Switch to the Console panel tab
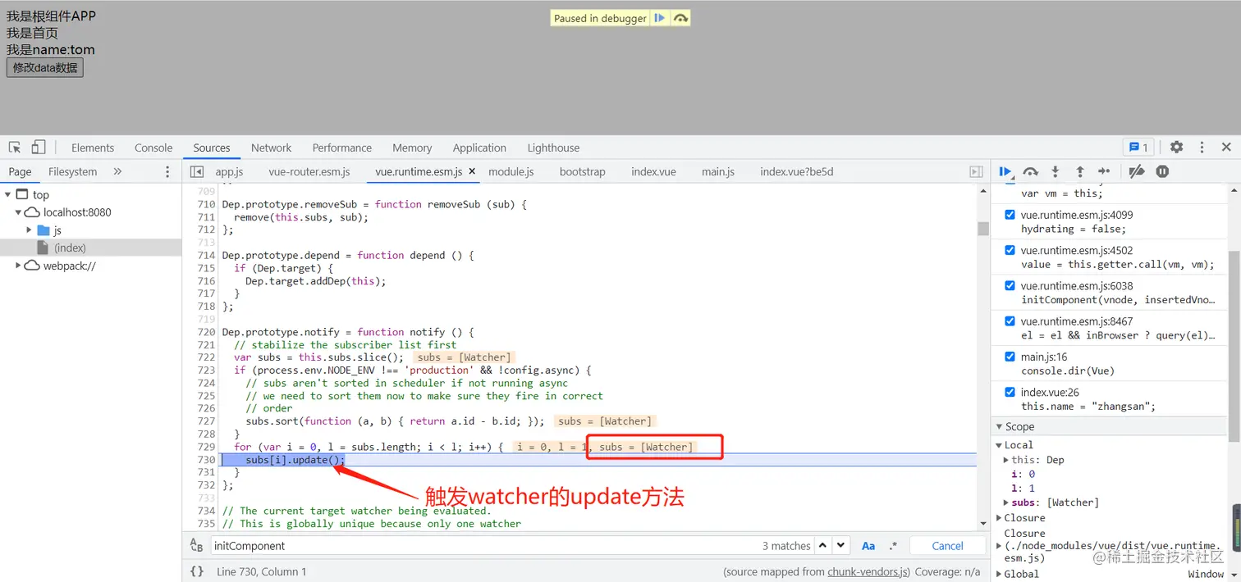 (153, 148)
